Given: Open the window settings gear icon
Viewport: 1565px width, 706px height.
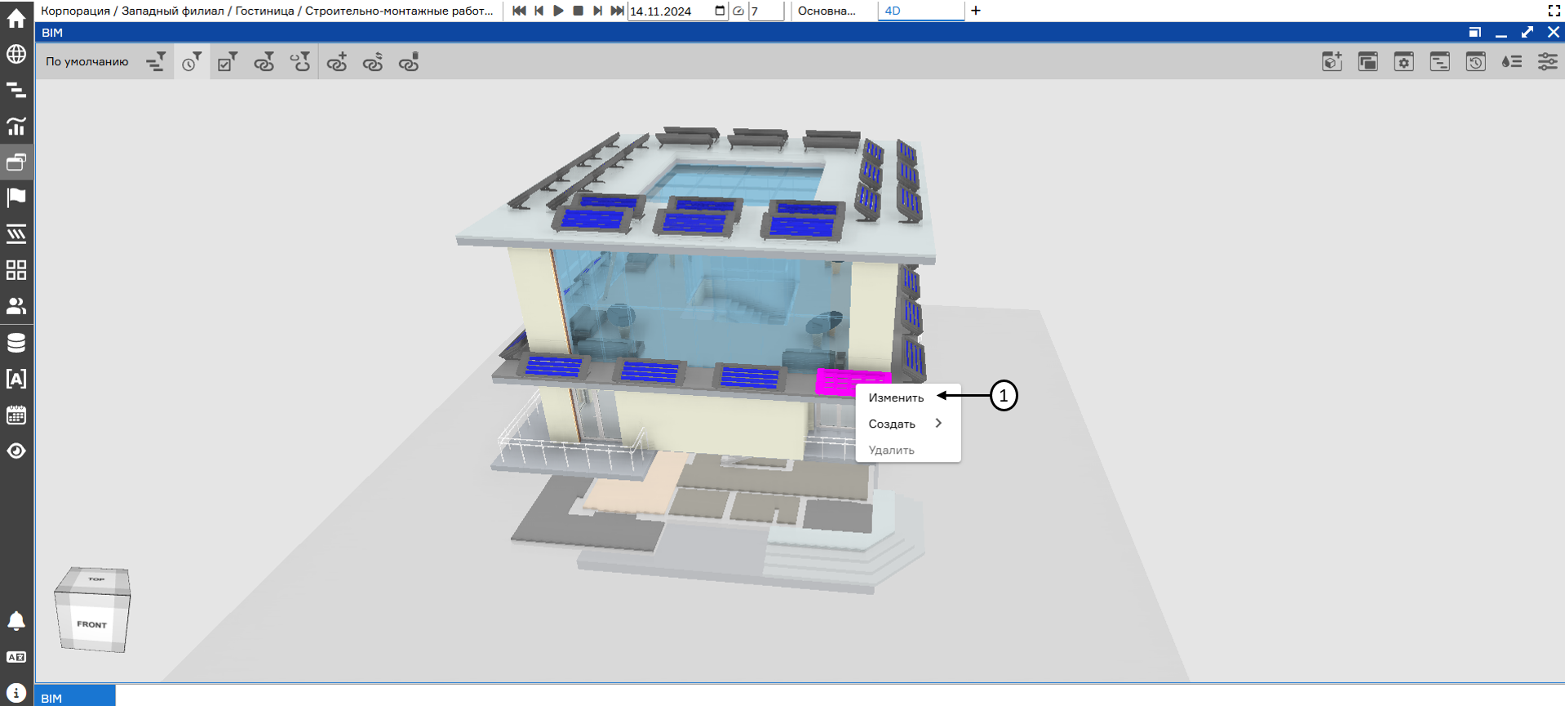Looking at the screenshot, I should pyautogui.click(x=1404, y=62).
